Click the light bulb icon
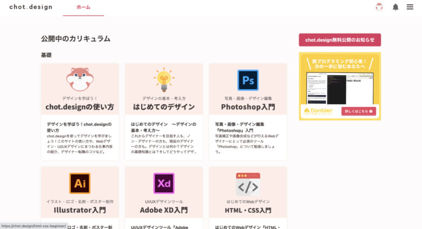 tap(164, 80)
